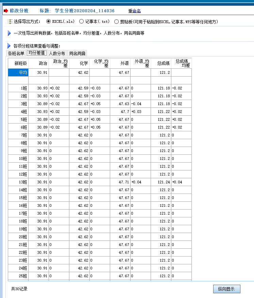The height and width of the screenshot is (298, 254).
Task: Click the red arrow icon beside 修改分班
Action: click(5, 11)
